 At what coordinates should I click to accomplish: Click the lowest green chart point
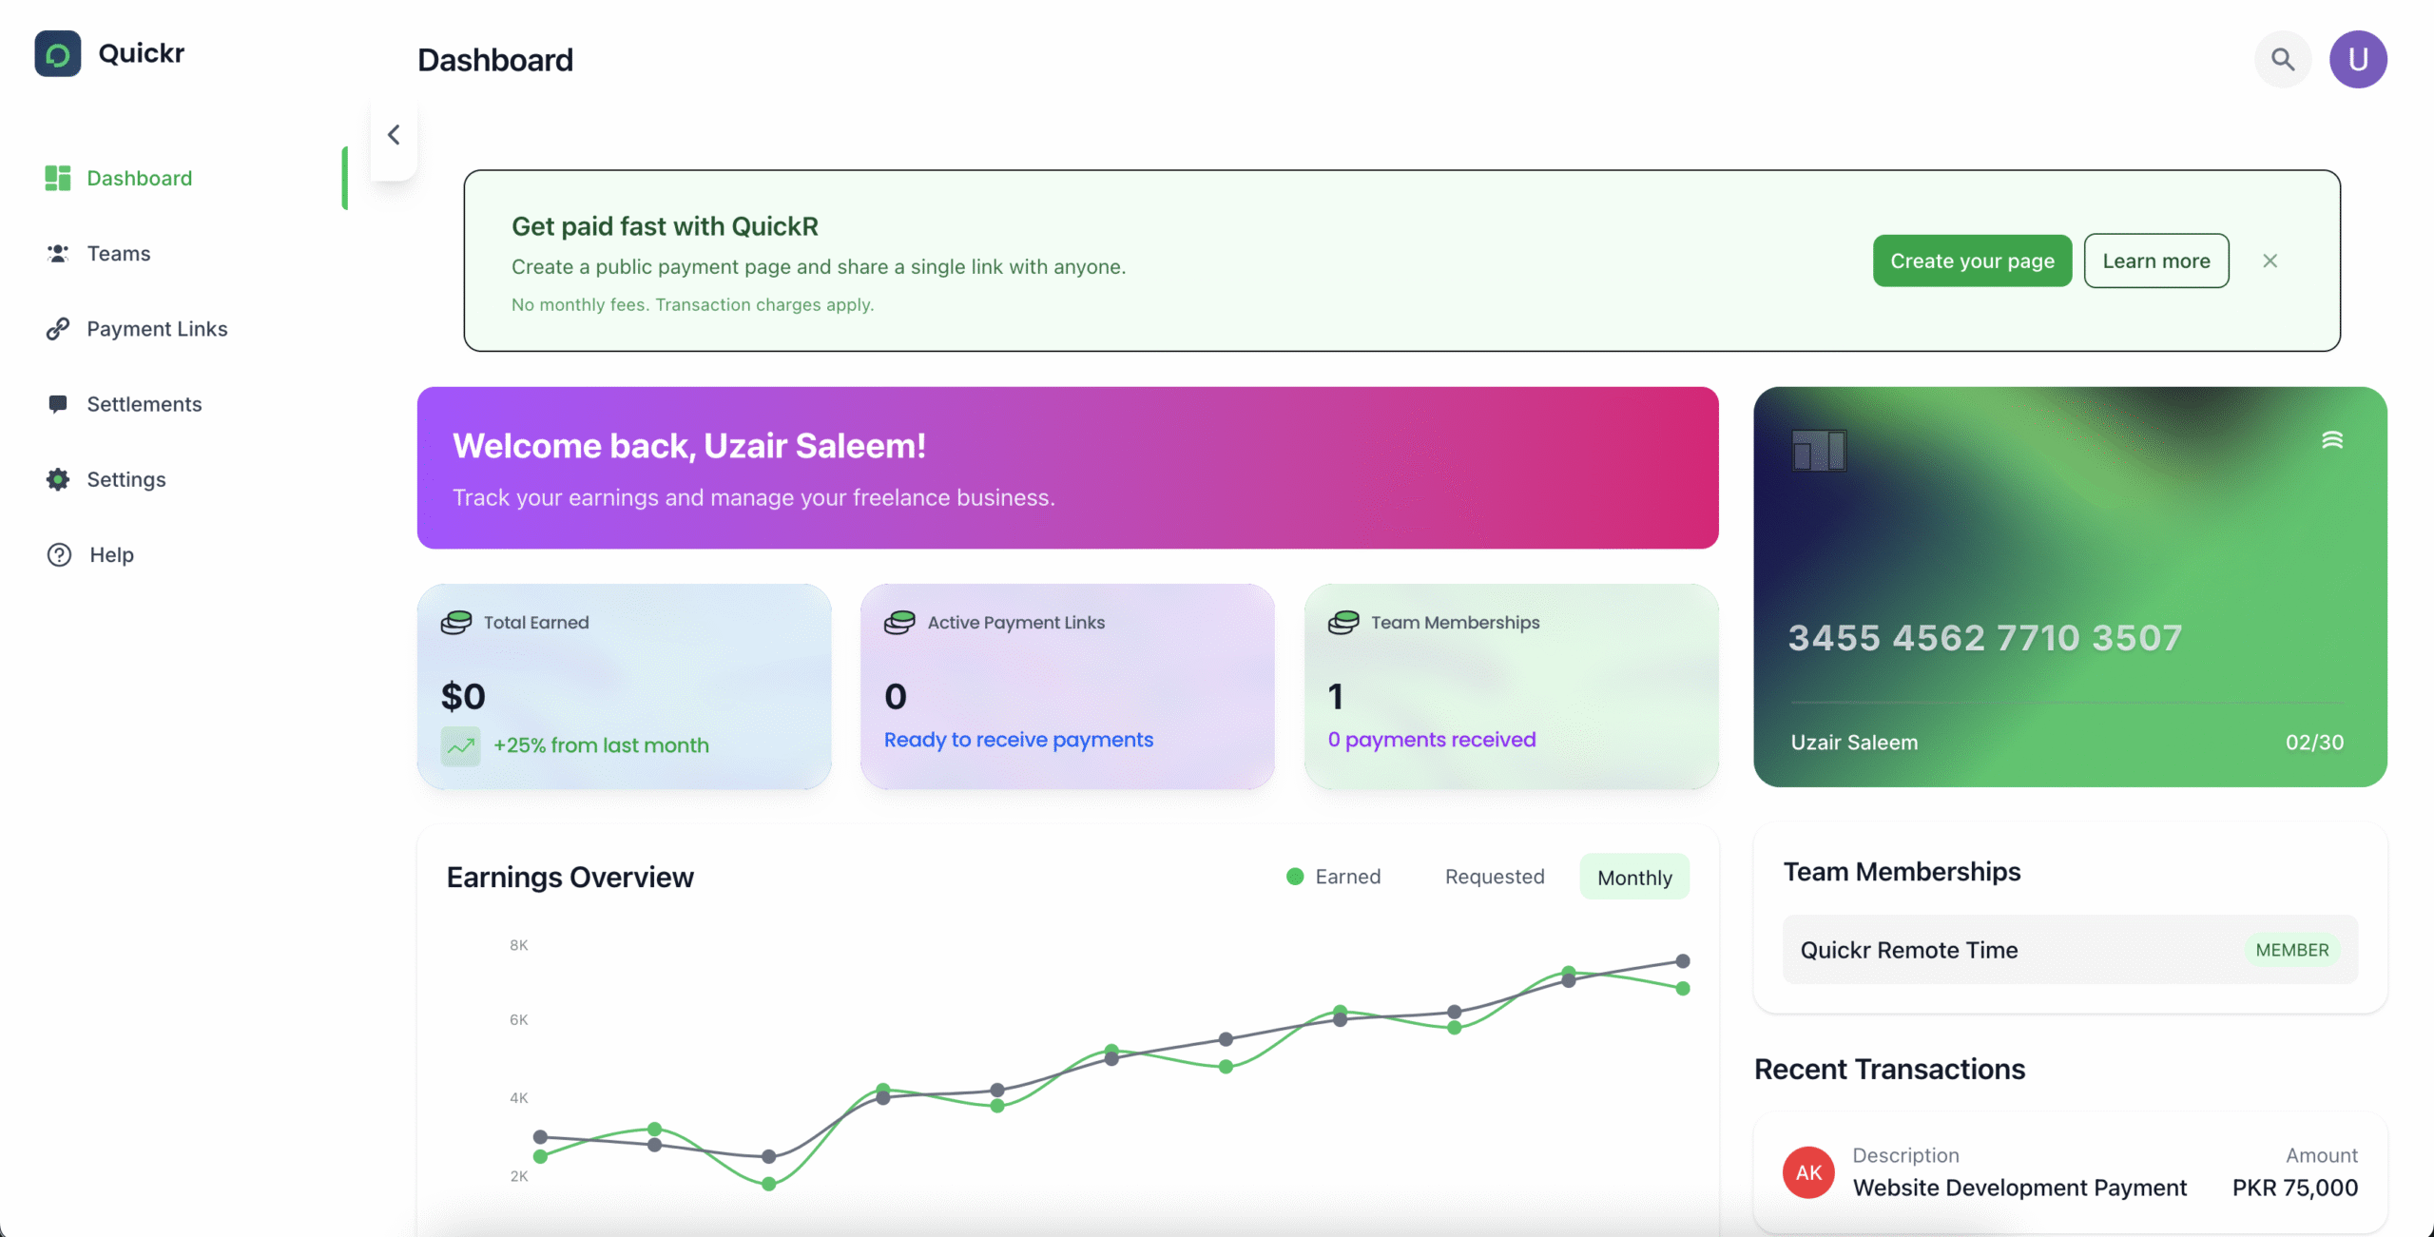click(769, 1184)
